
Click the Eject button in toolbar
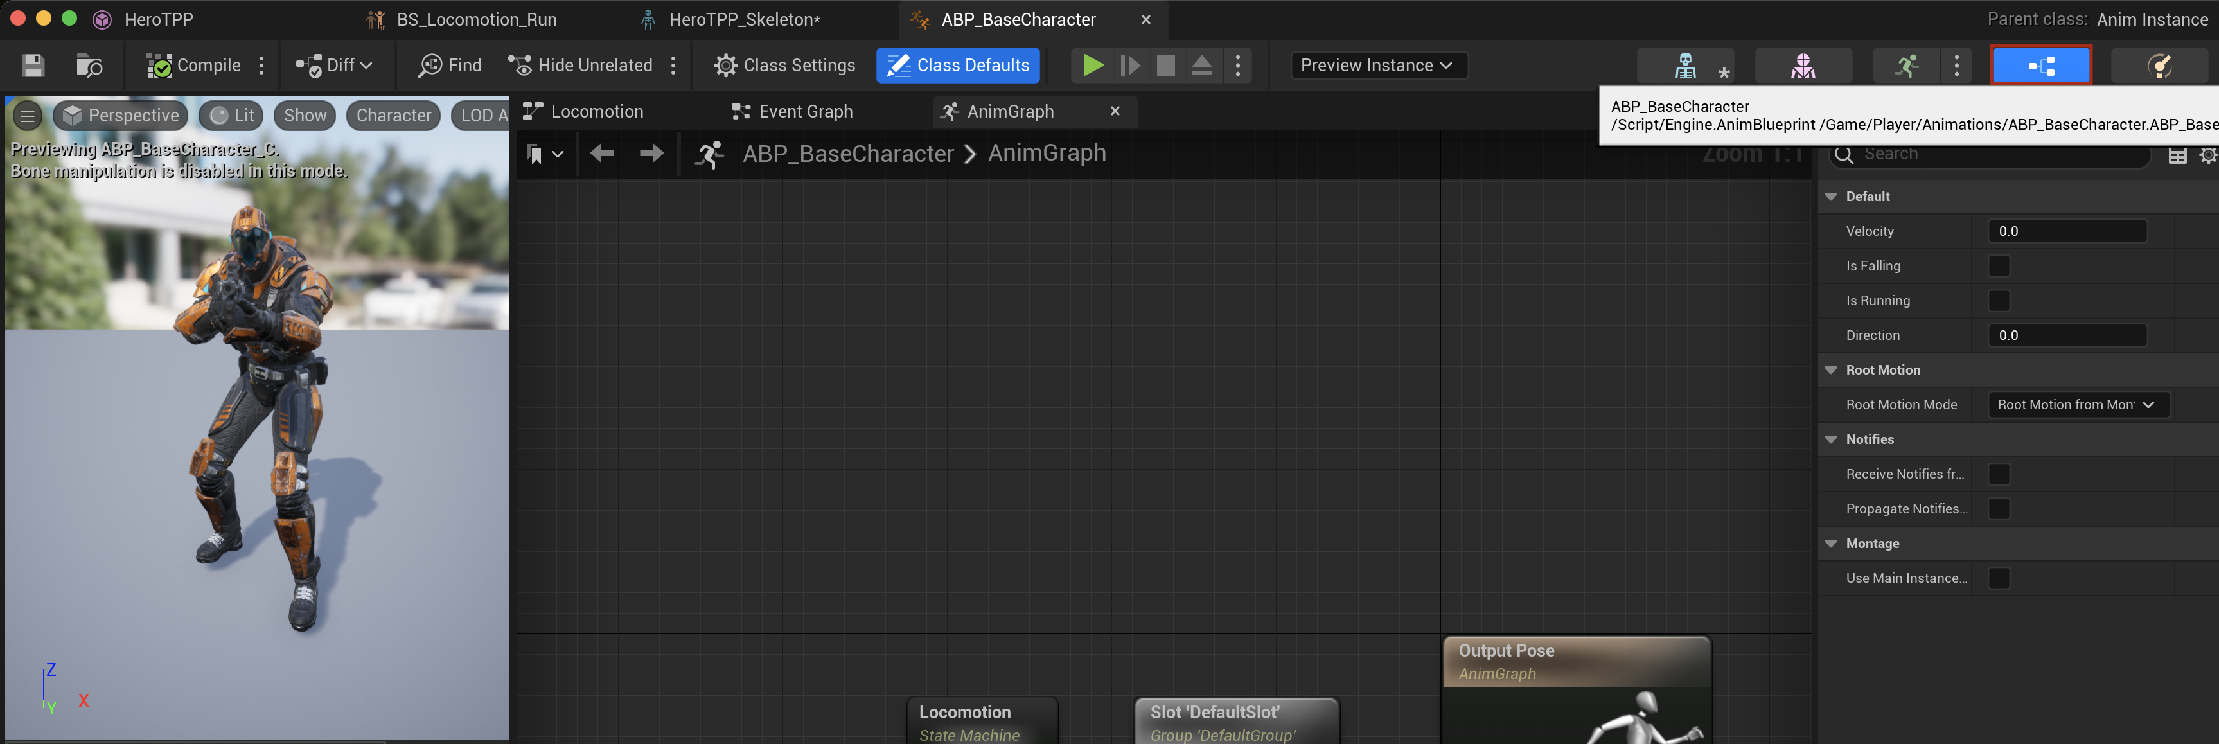point(1201,66)
